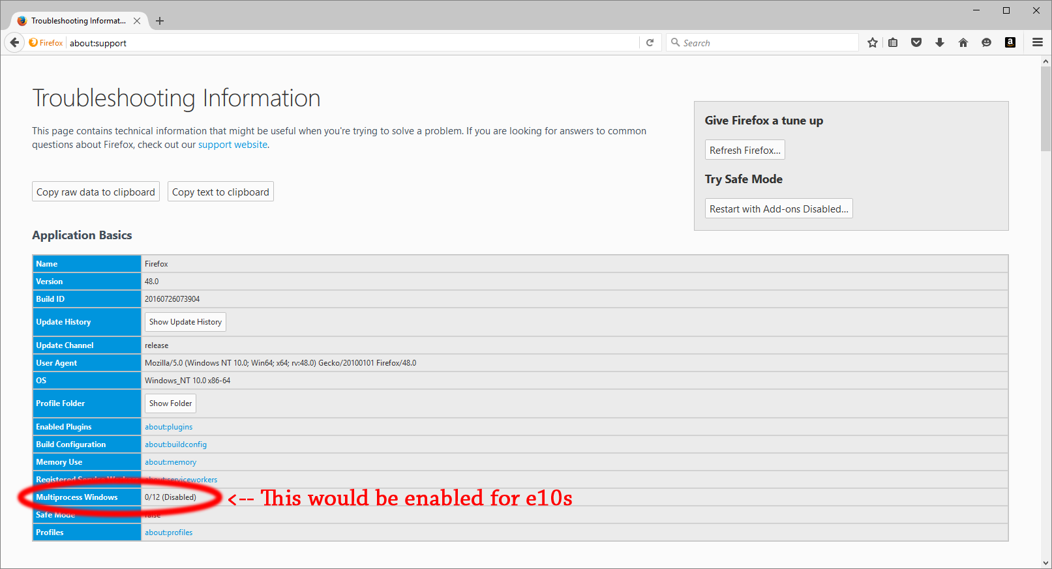Open the Downloads arrow icon

pyautogui.click(x=940, y=42)
